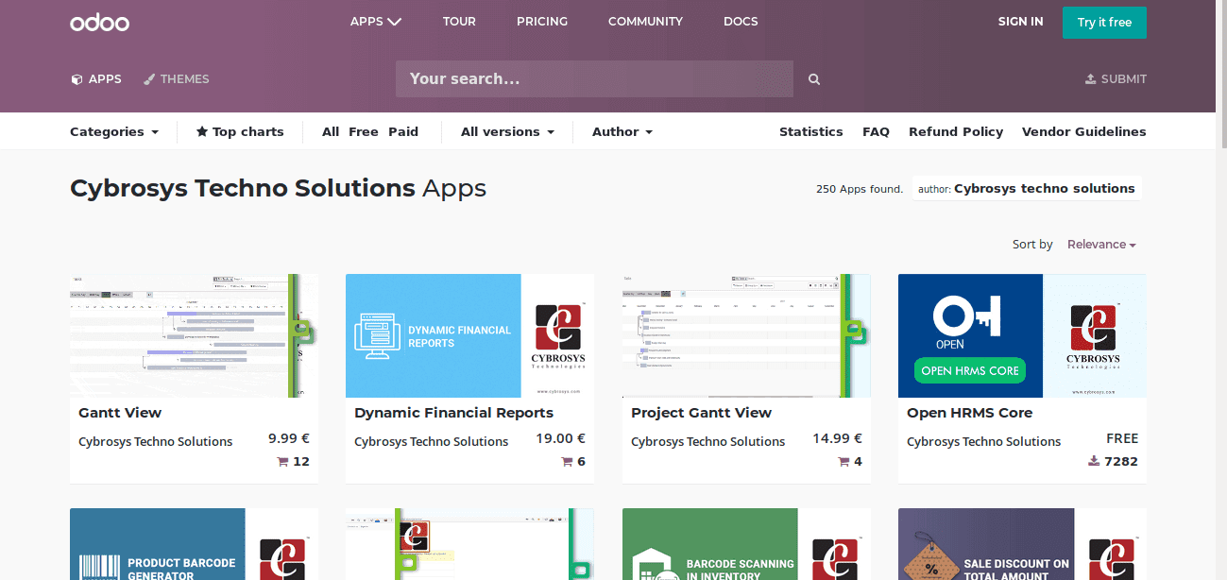Screen dimensions: 1227x580
Task: Open the Refund Policy link
Action: pyautogui.click(x=956, y=132)
